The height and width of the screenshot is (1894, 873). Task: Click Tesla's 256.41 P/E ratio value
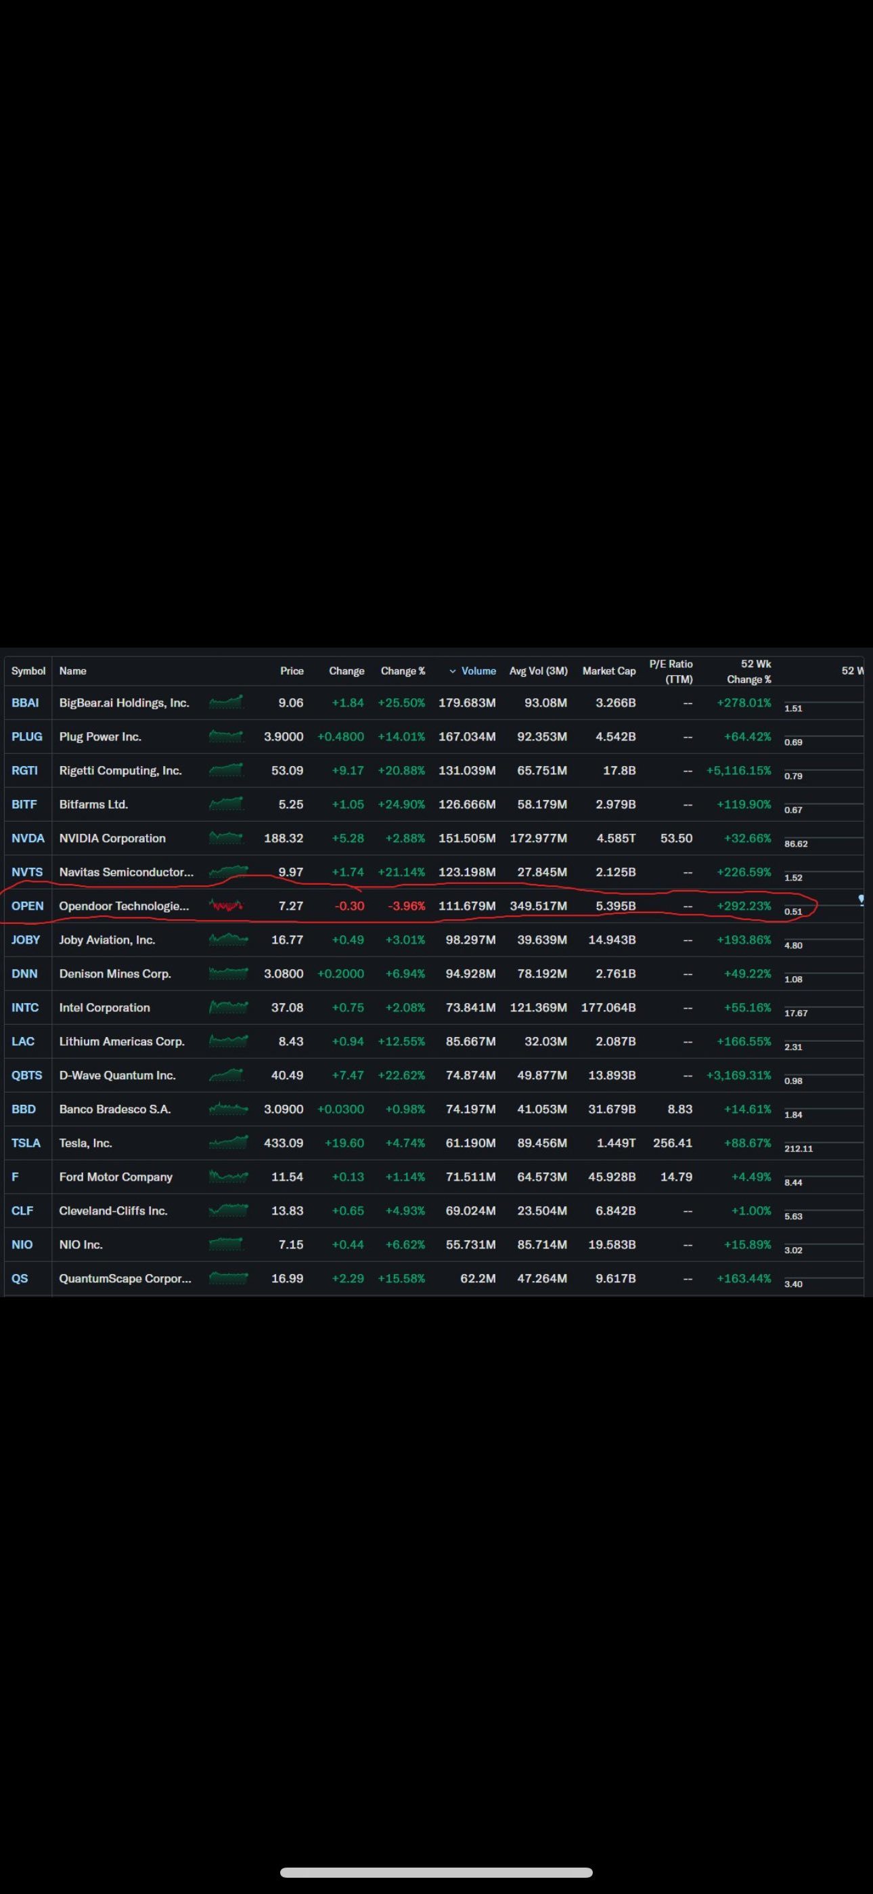673,1143
